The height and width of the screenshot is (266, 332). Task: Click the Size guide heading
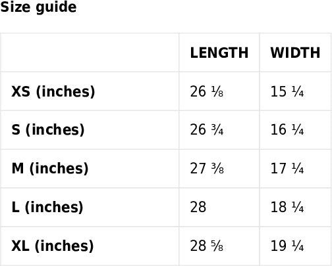38,7
